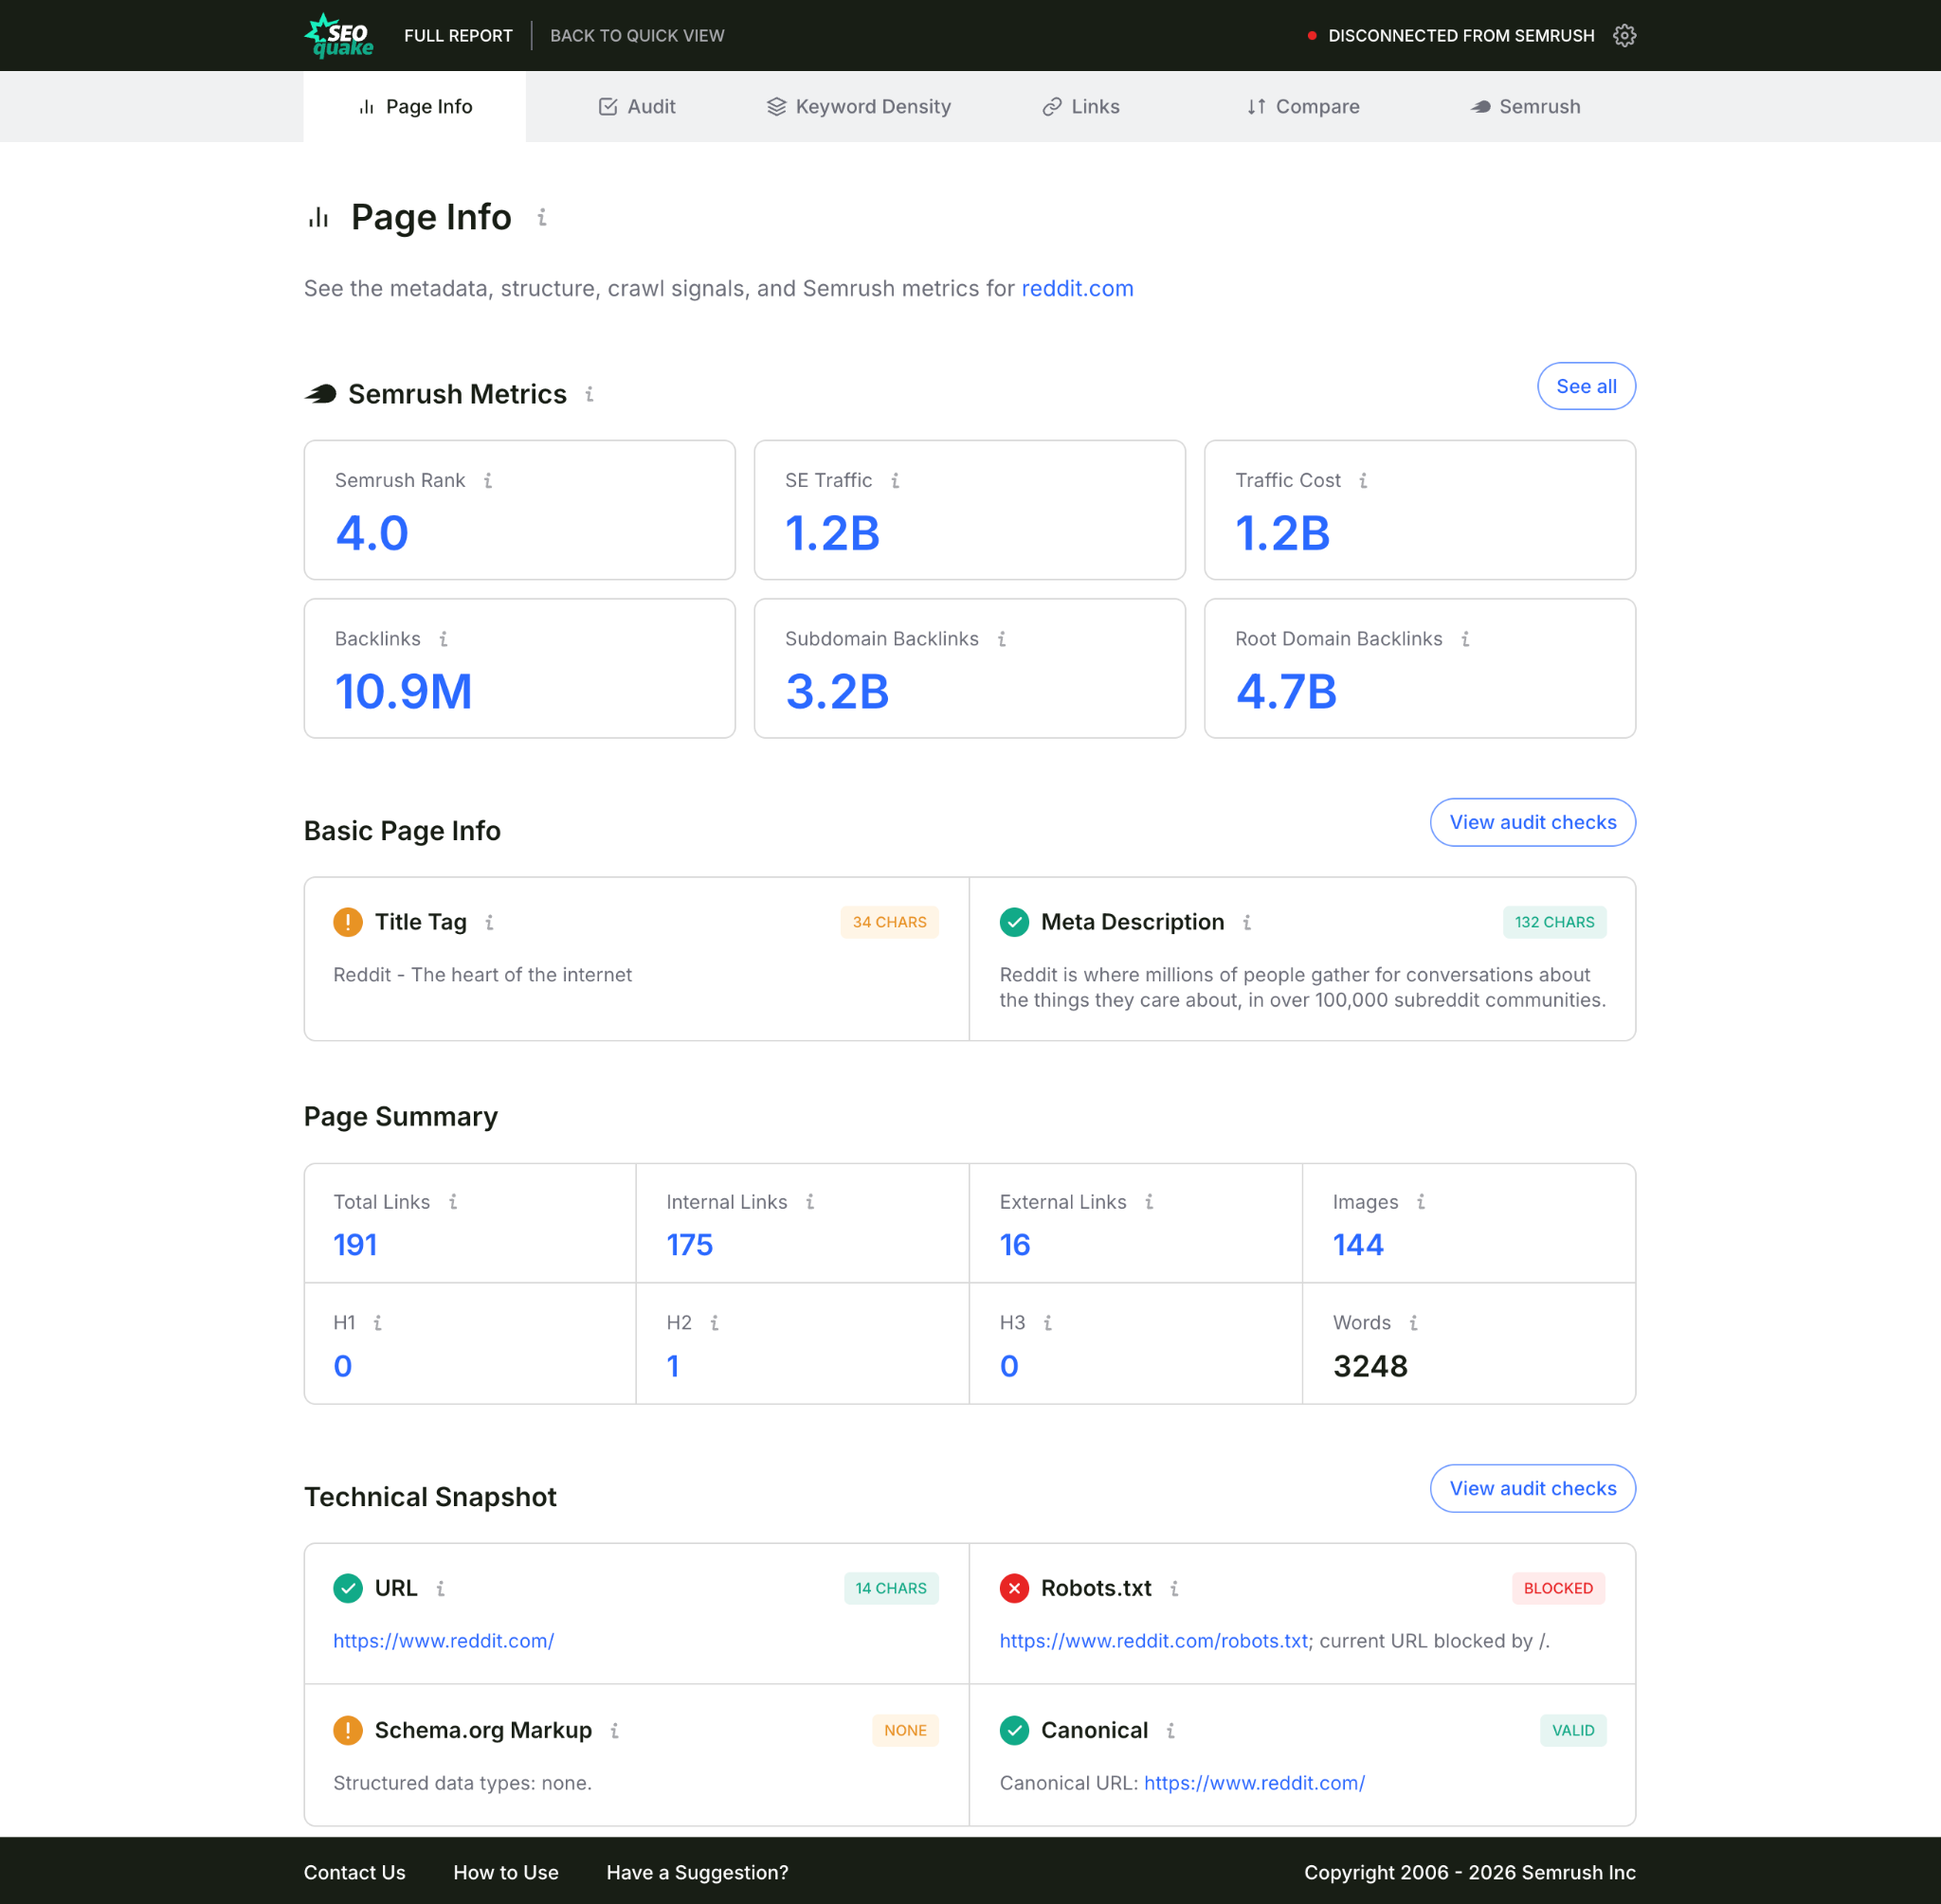Click info icon for Root Domain Backlinks
1941x1904 pixels.
[1465, 639]
